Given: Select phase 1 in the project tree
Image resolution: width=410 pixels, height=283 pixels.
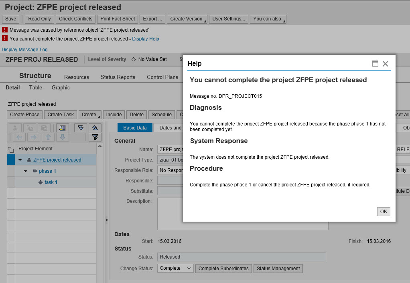Looking at the screenshot, I should pyautogui.click(x=47, y=171).
